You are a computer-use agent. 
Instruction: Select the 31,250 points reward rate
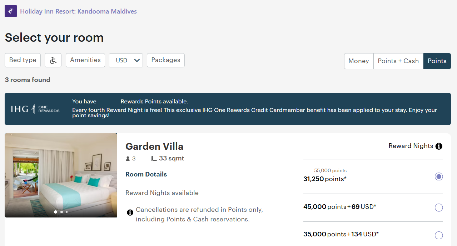pos(438,176)
